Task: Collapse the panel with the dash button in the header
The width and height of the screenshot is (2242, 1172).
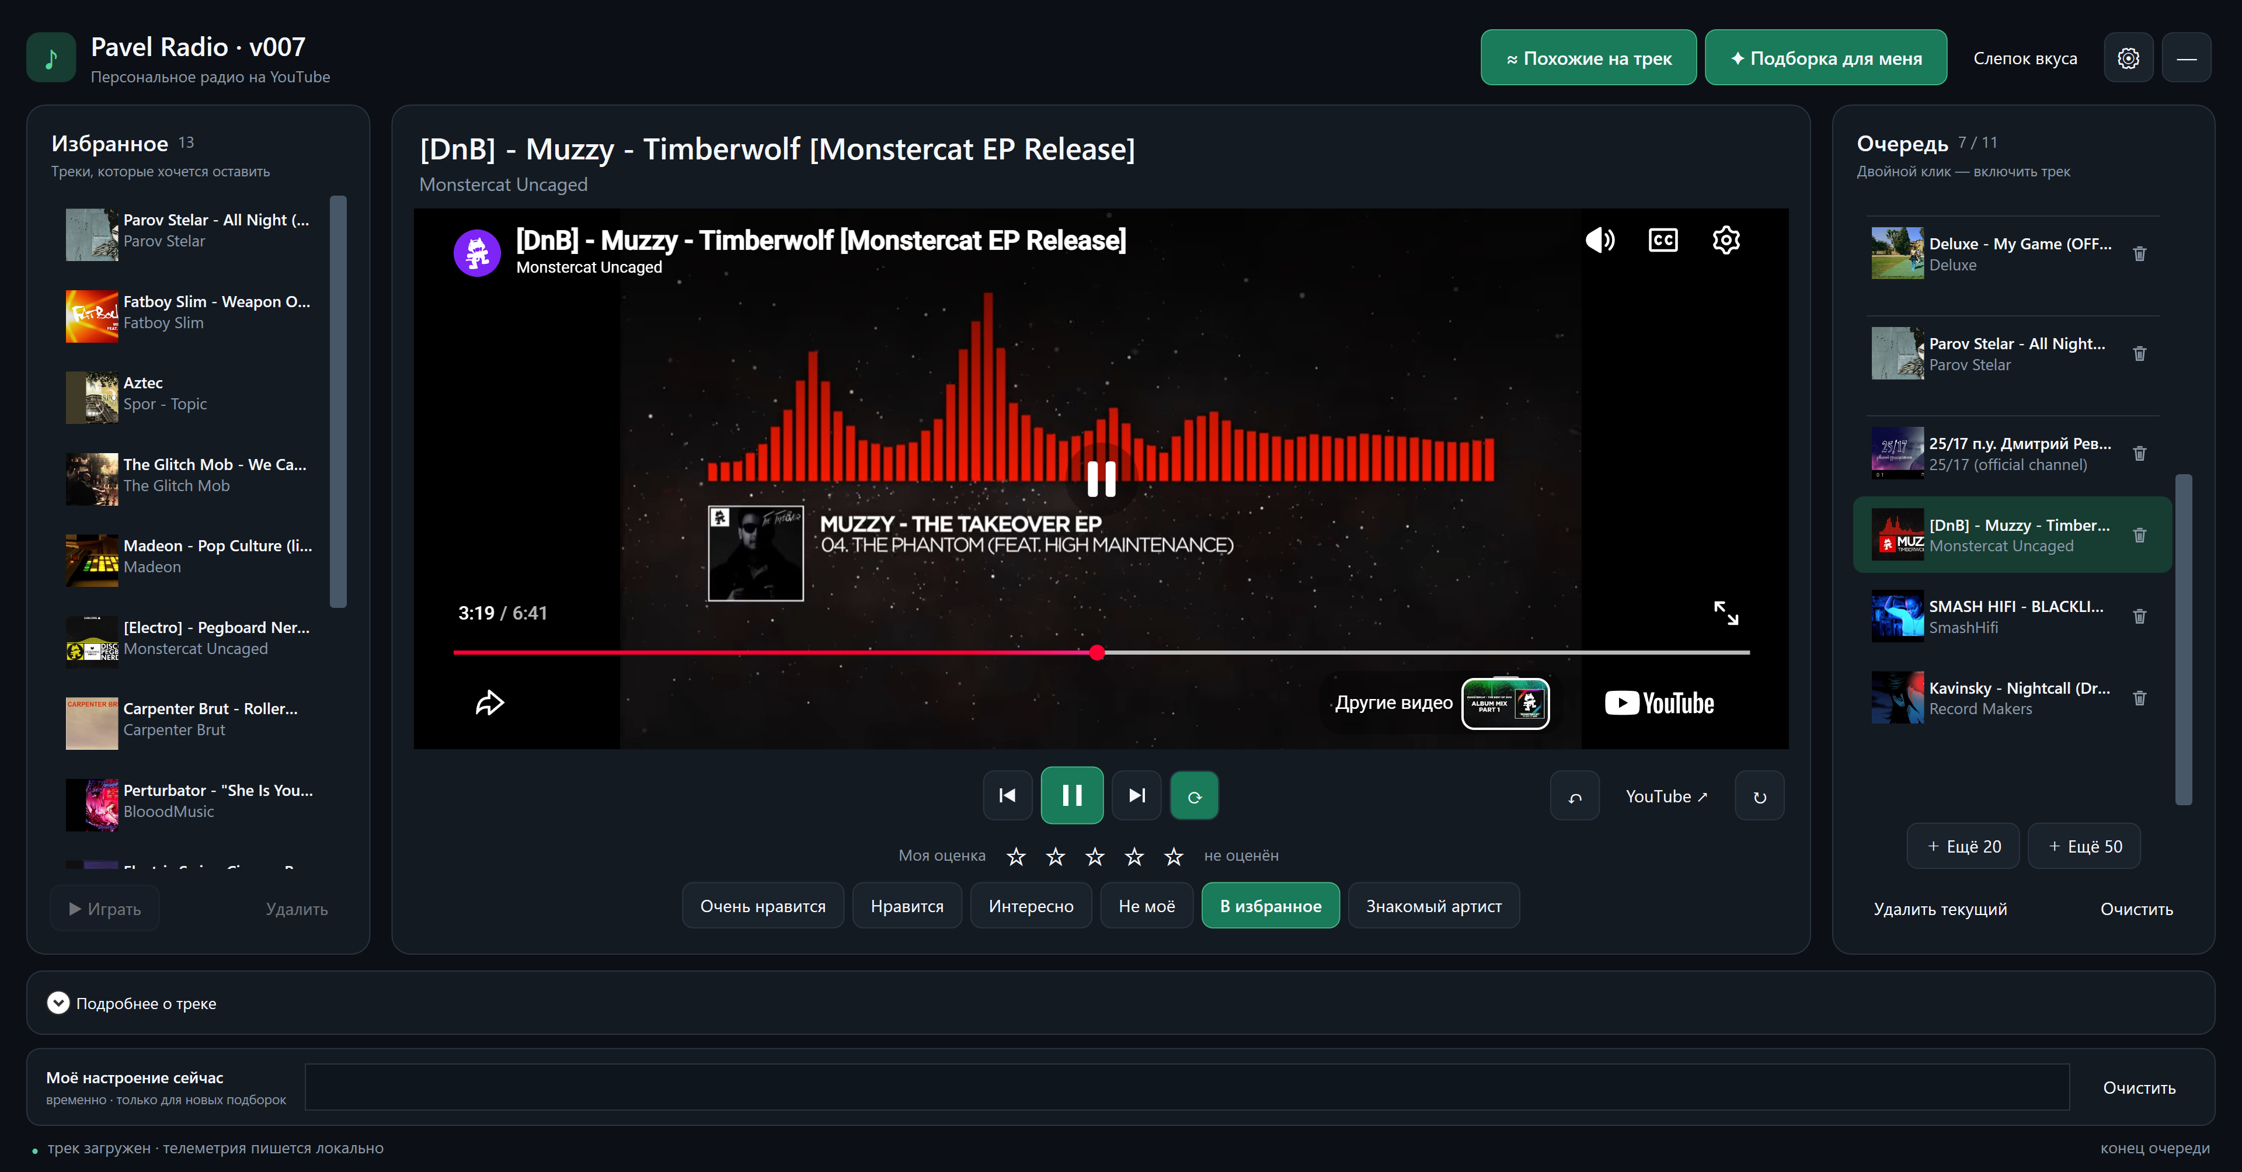Action: click(x=2187, y=58)
